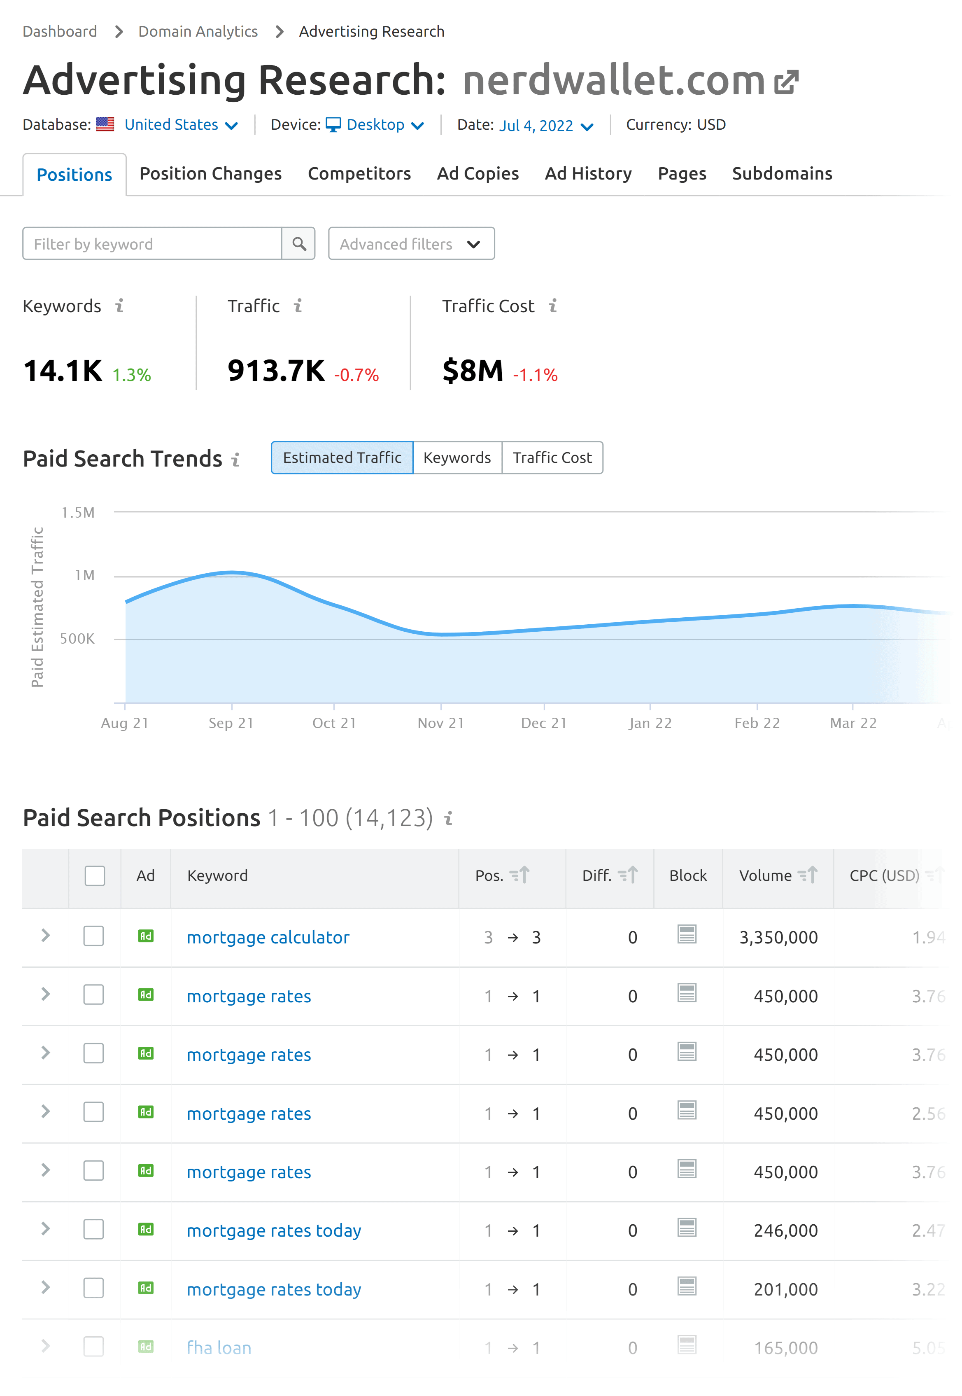Click the Nov 21 label on chart axis

click(x=440, y=723)
